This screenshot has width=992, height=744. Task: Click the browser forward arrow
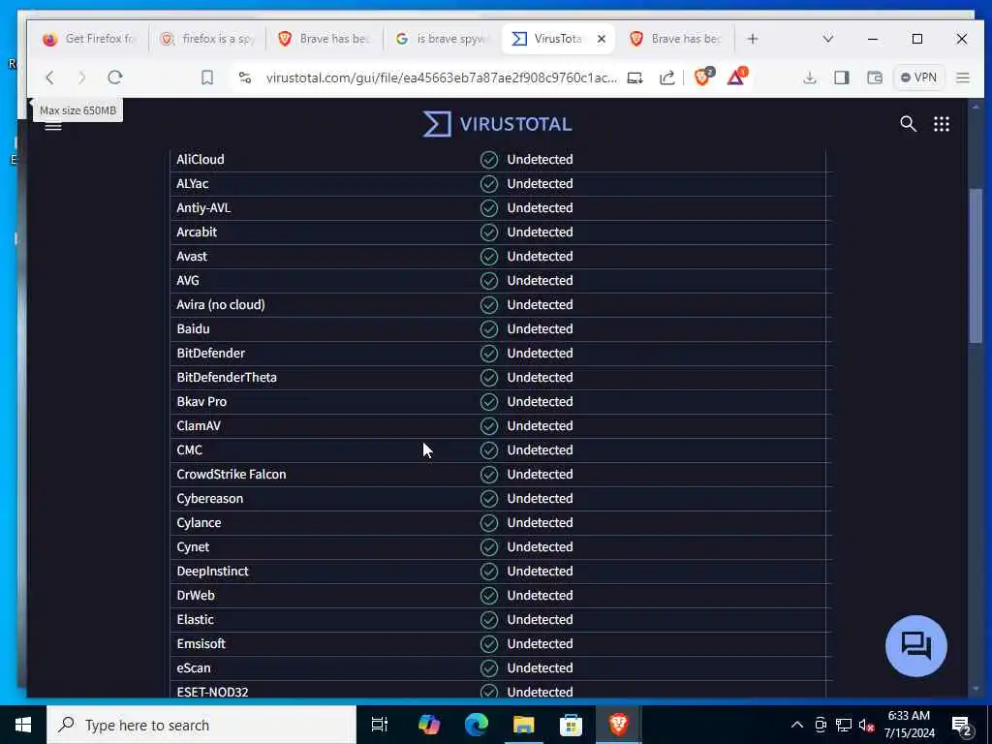(x=81, y=77)
